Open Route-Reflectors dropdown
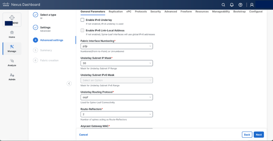The width and height of the screenshot is (273, 141). [x=117, y=114]
